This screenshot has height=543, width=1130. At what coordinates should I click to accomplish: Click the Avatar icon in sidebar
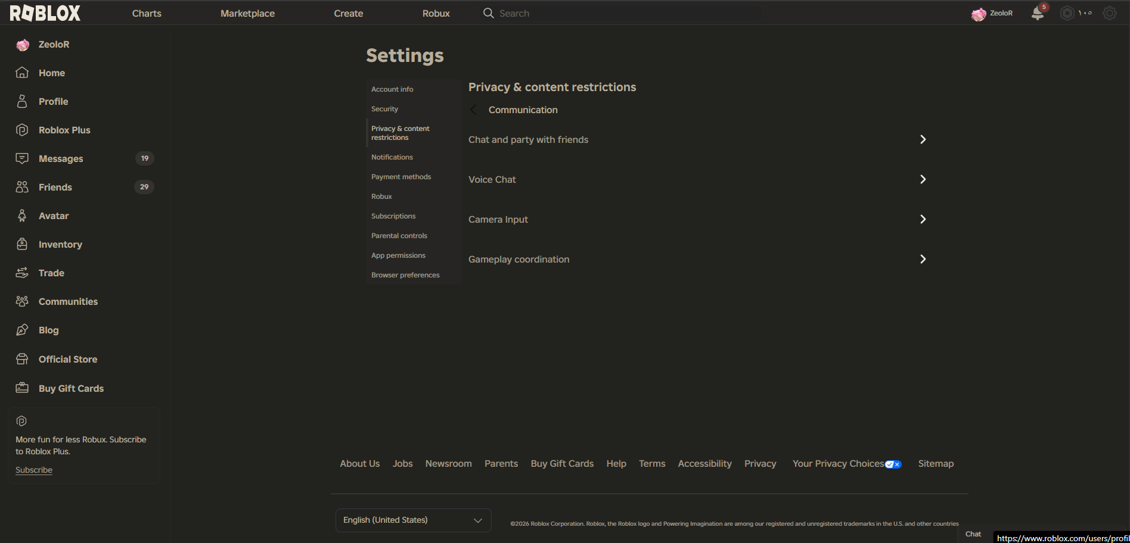22,216
